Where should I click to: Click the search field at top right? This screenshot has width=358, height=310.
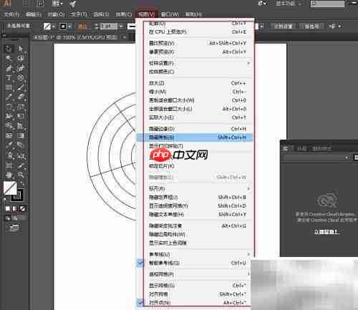pyautogui.click(x=327, y=4)
